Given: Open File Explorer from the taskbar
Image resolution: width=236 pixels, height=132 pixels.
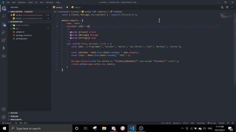Looking at the screenshot, I should 104,128.
